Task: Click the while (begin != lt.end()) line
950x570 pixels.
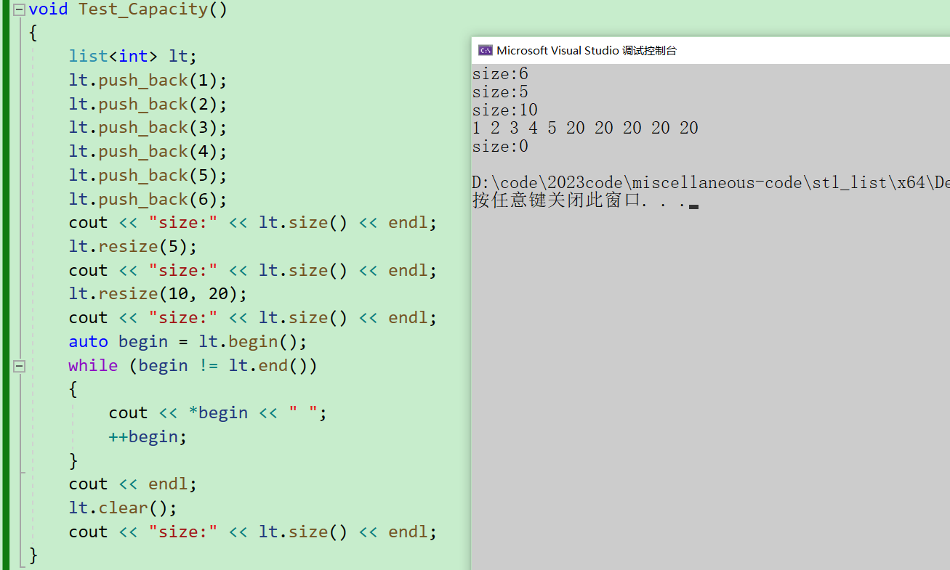Action: [193, 365]
